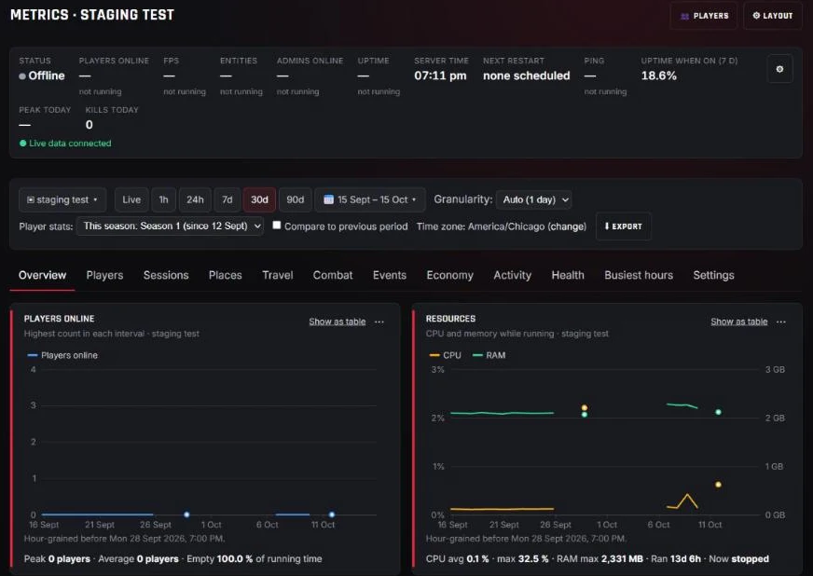The height and width of the screenshot is (576, 813).
Task: Click the last blue data point near 11 Oct
Action: tap(332, 514)
